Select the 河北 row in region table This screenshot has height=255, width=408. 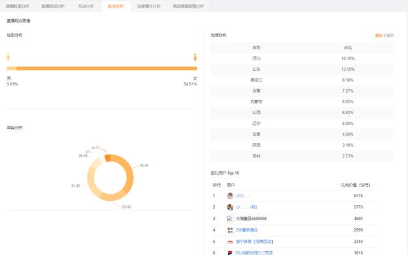click(302, 58)
